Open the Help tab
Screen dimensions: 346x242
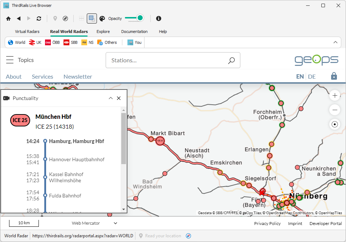click(163, 32)
